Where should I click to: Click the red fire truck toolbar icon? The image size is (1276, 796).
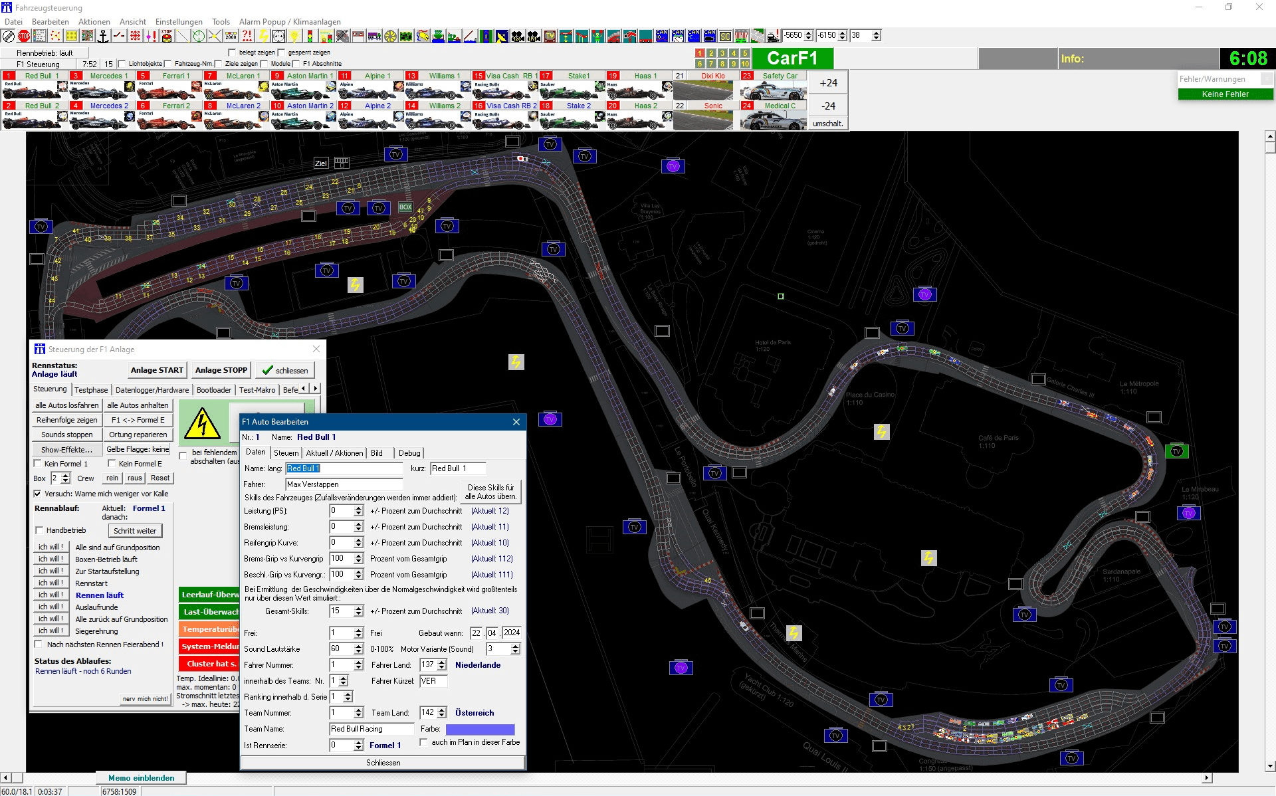pyautogui.click(x=614, y=36)
